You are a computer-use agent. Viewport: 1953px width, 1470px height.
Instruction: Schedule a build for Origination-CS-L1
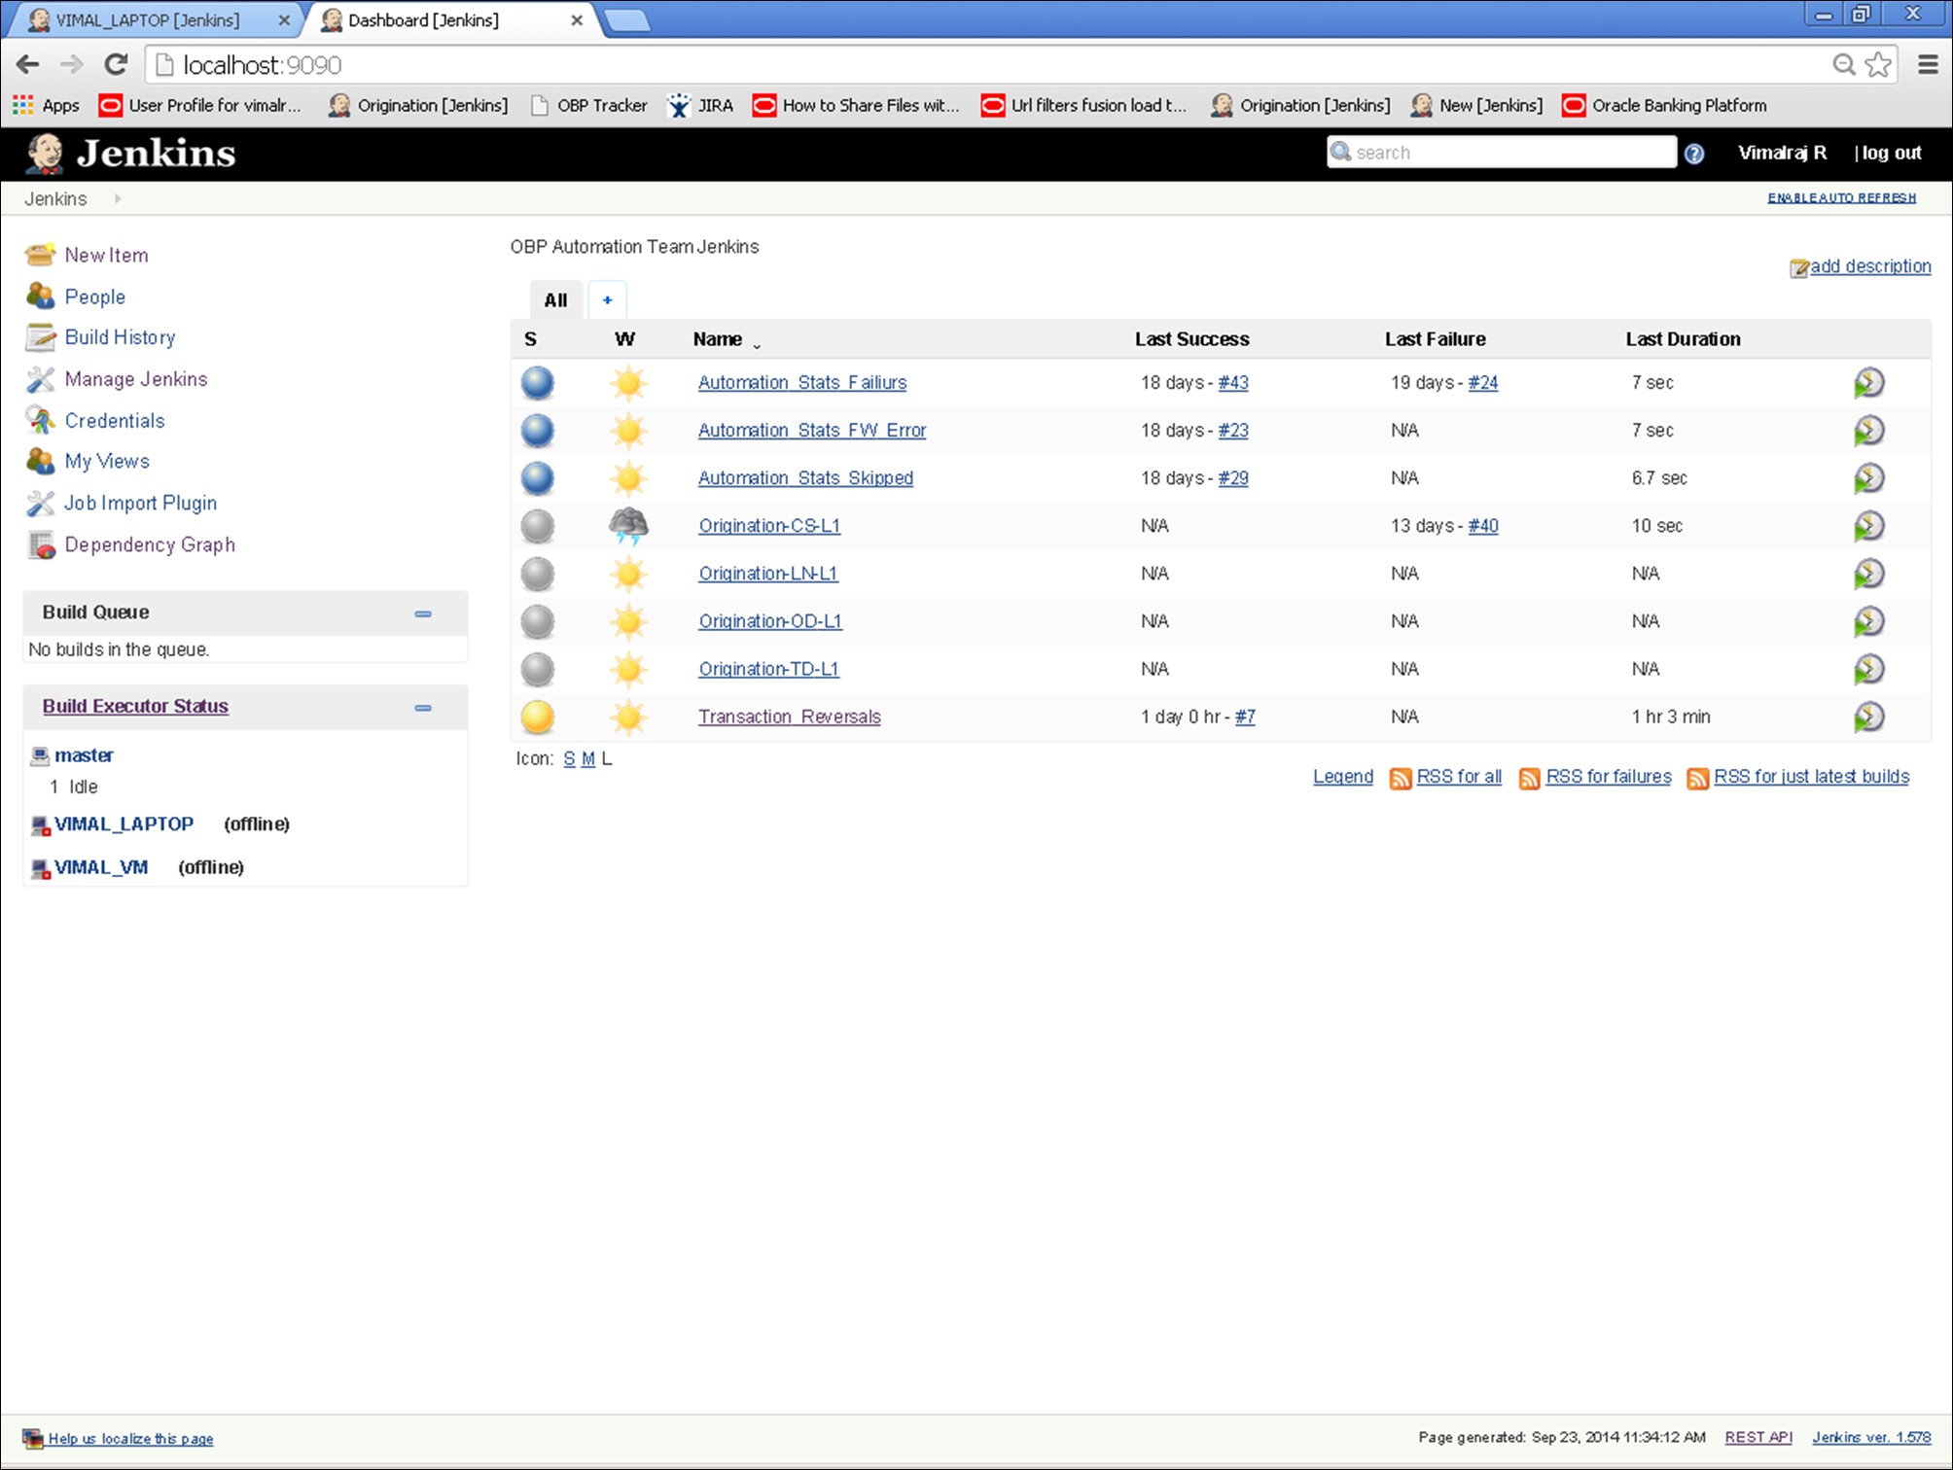pyautogui.click(x=1868, y=526)
